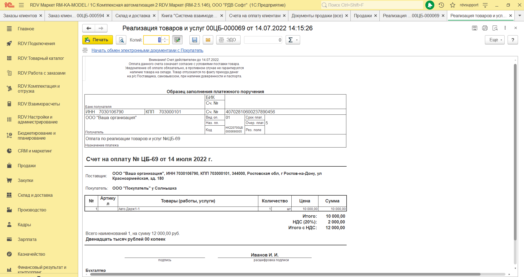Viewport: 524px width, 277px height.
Task: Go back using the left arrow button
Action: point(89,28)
